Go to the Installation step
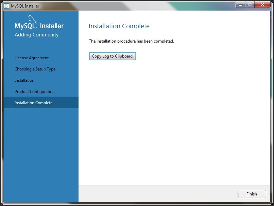This screenshot has width=274, height=206. click(24, 80)
